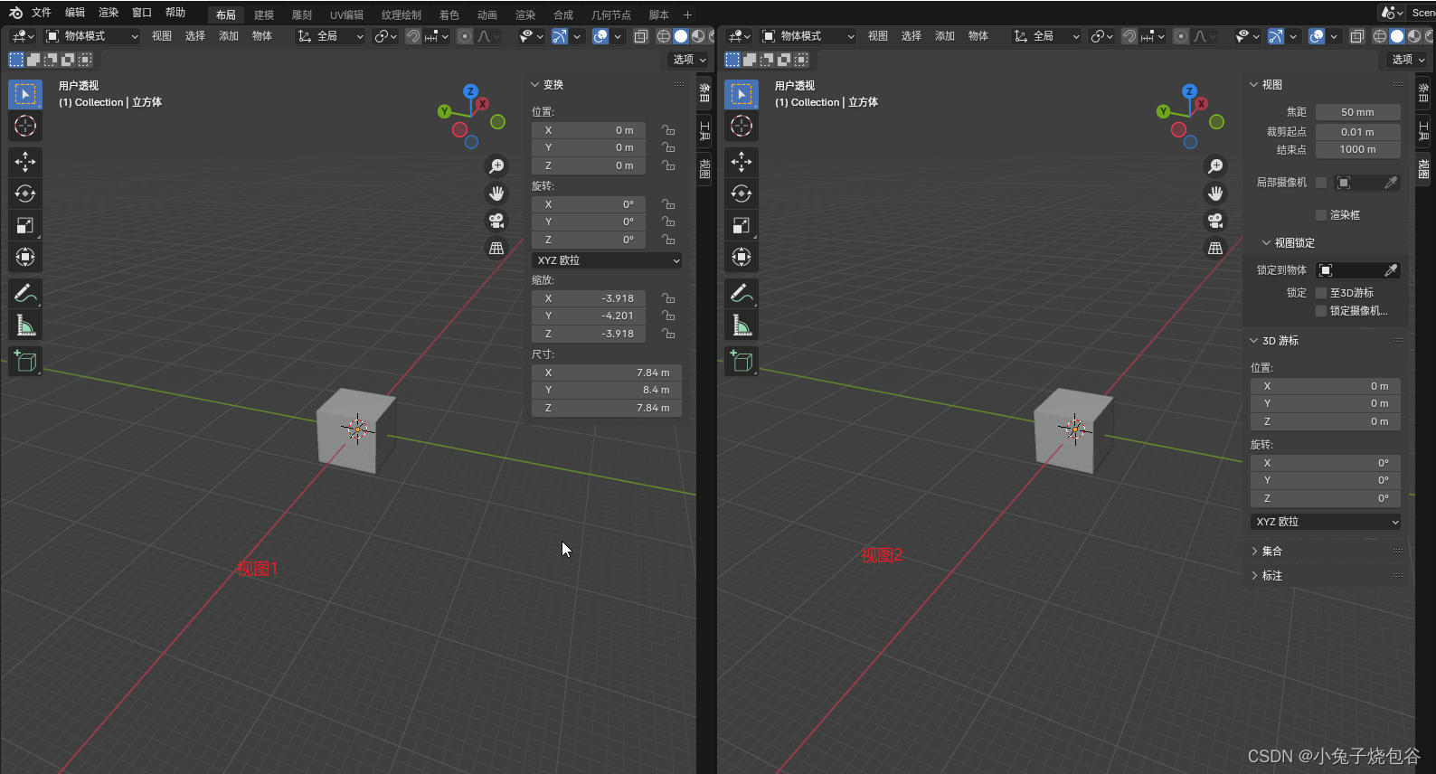Select the Add Cube tool in right viewport
This screenshot has width=1436, height=774.
pos(742,361)
